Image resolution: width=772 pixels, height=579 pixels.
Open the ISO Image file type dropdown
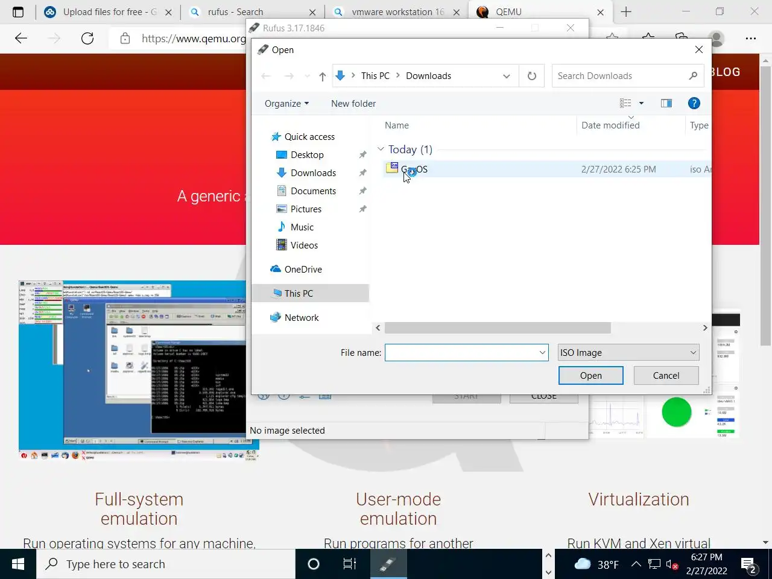(628, 353)
